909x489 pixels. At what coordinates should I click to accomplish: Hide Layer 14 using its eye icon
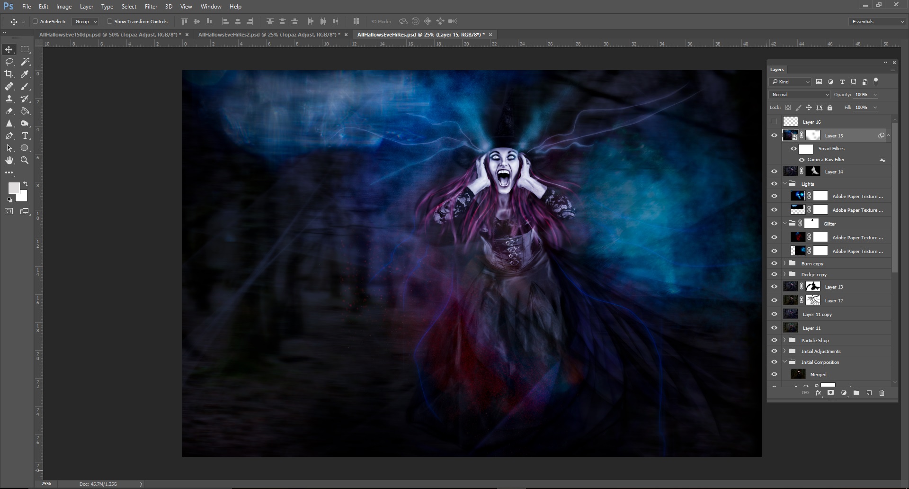click(x=774, y=172)
